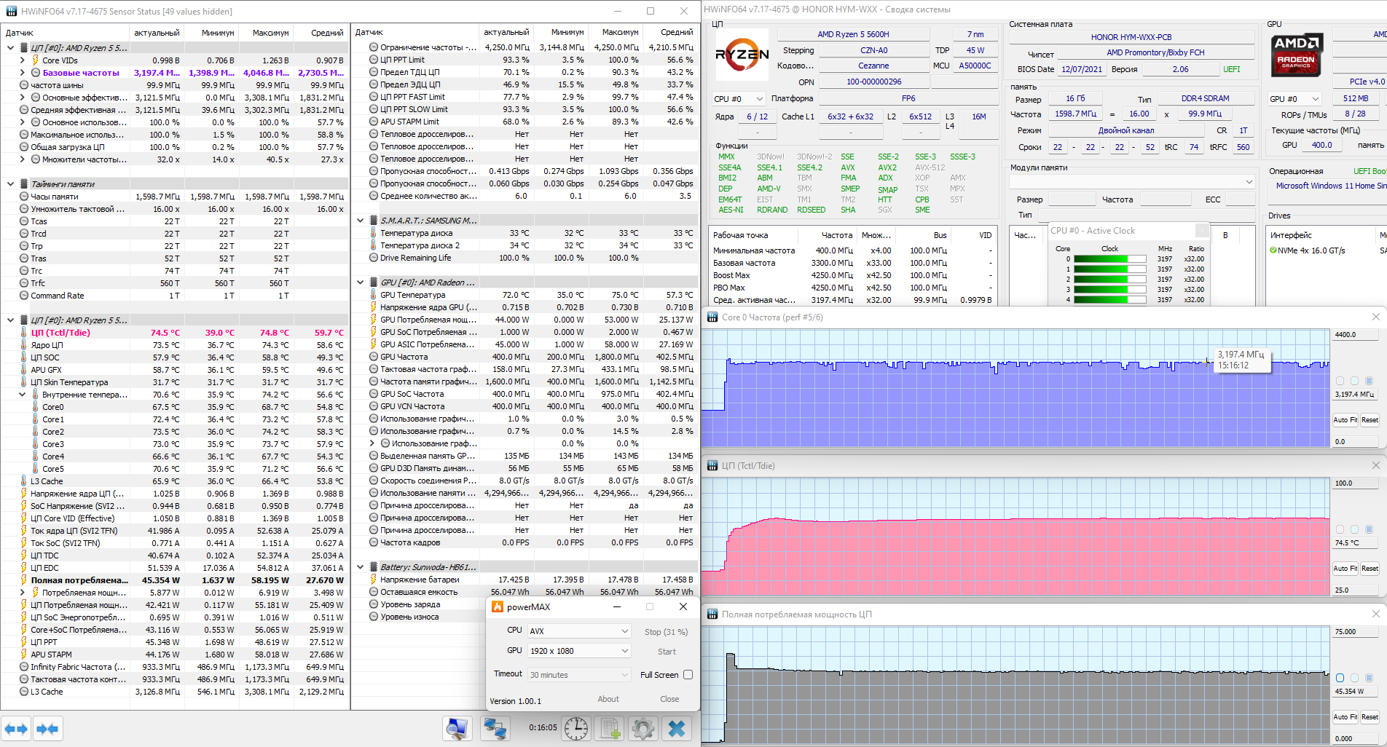Open the CPU 'AVX' dropdown in powerMAX

tap(579, 631)
